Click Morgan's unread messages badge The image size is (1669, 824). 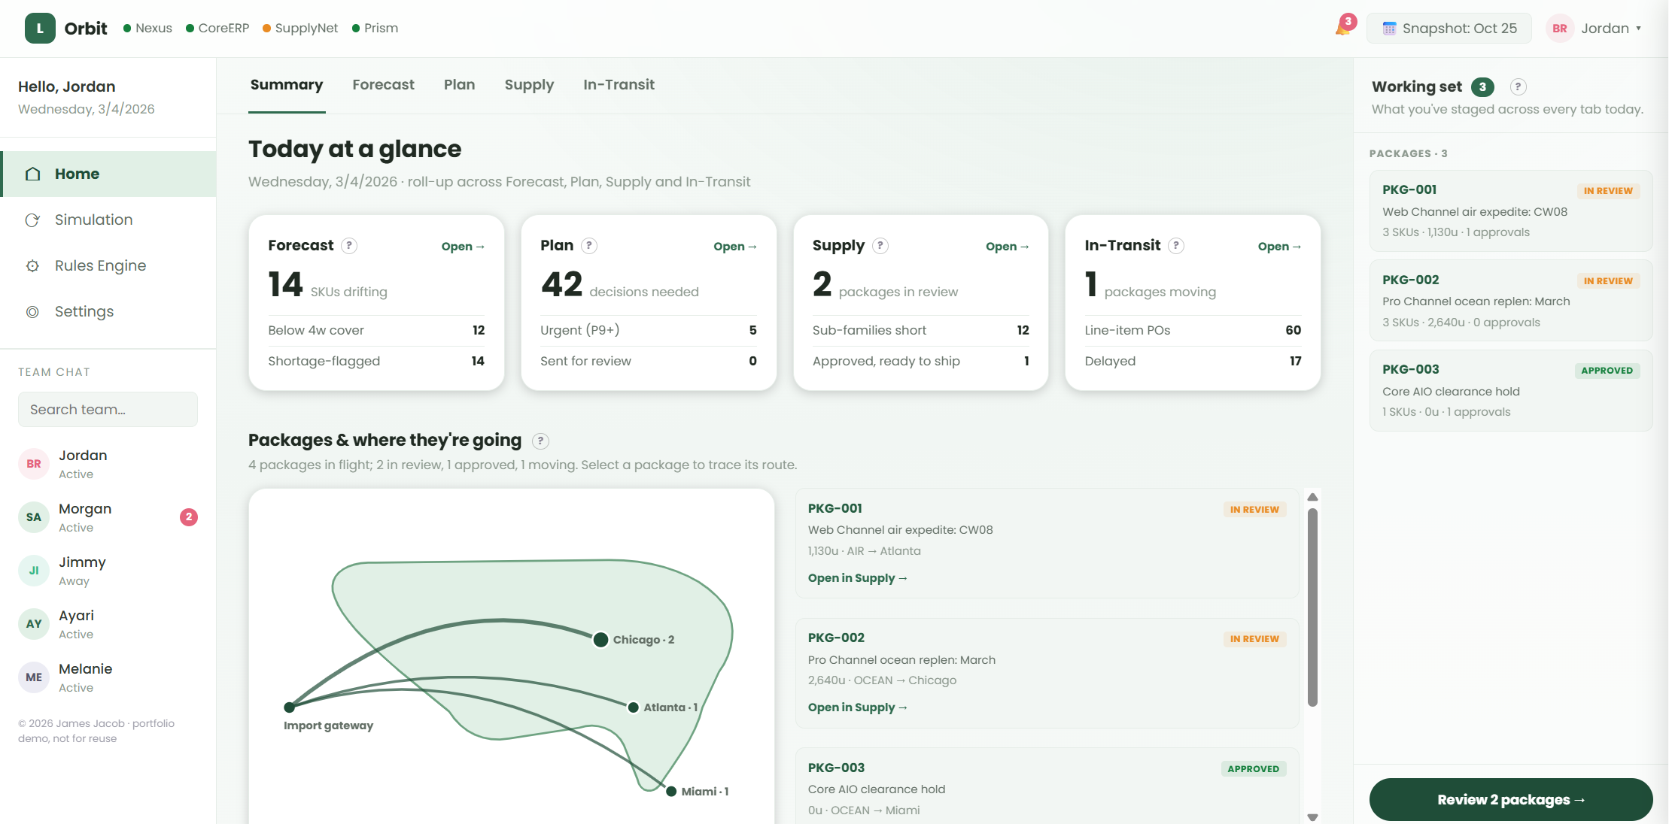189,517
